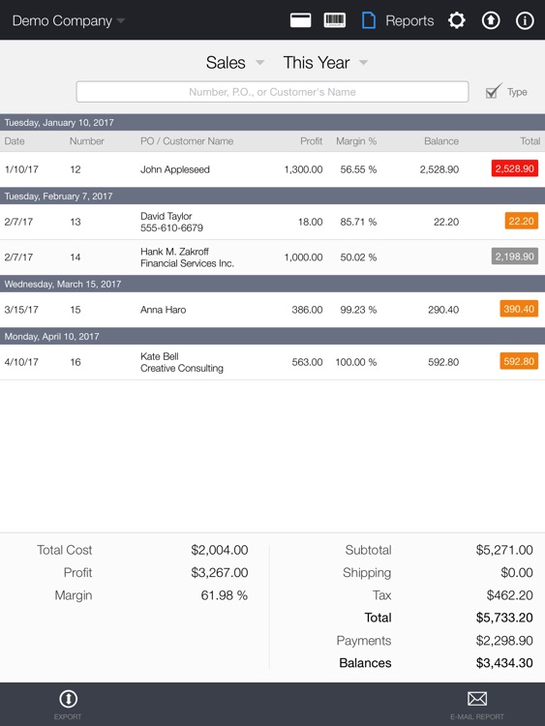Click Creative Consulting company name
The image size is (545, 726).
pos(182,368)
